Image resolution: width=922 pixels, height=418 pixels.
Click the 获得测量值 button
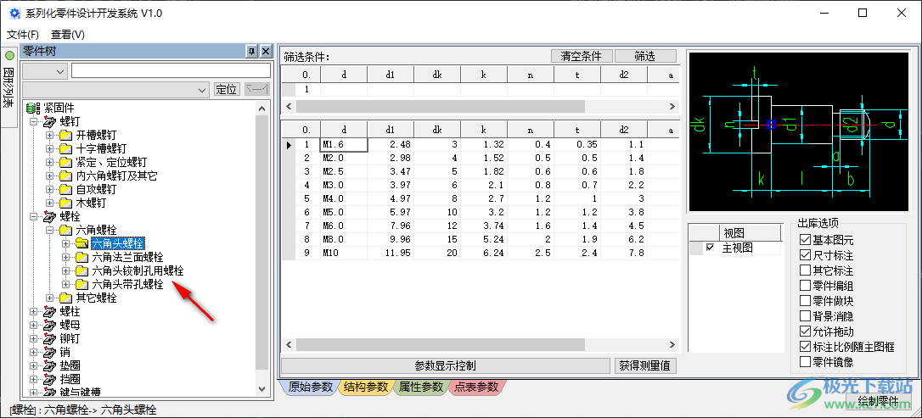(x=645, y=365)
